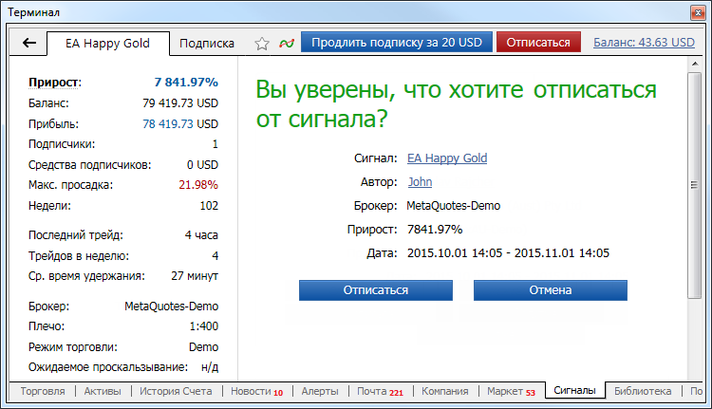Click the 7841.97% value in the dialog
712x409 pixels.
pyautogui.click(x=435, y=230)
